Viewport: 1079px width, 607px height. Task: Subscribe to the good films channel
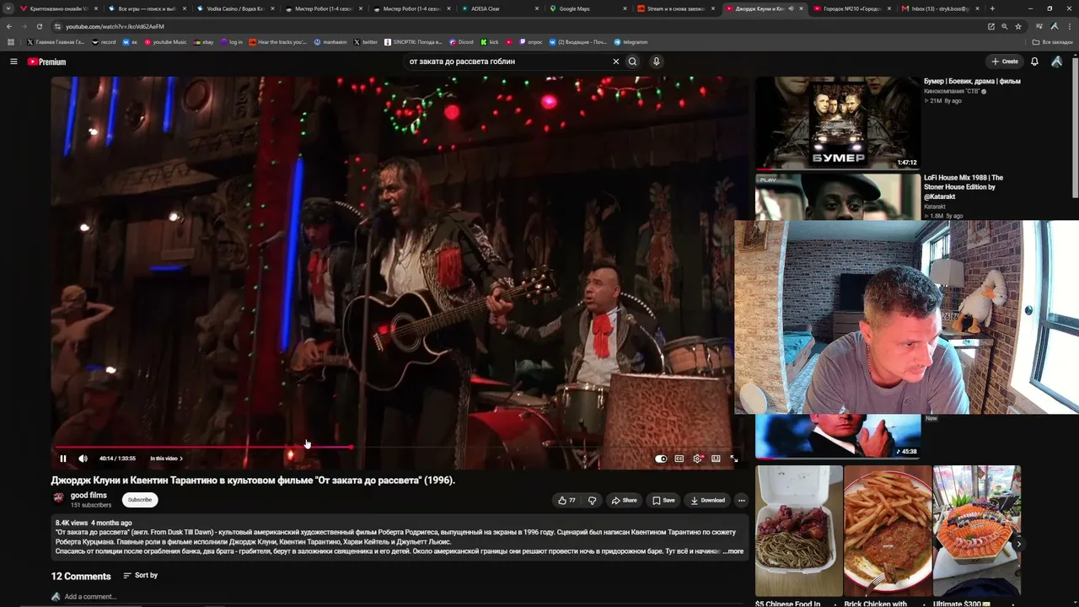[x=140, y=500]
